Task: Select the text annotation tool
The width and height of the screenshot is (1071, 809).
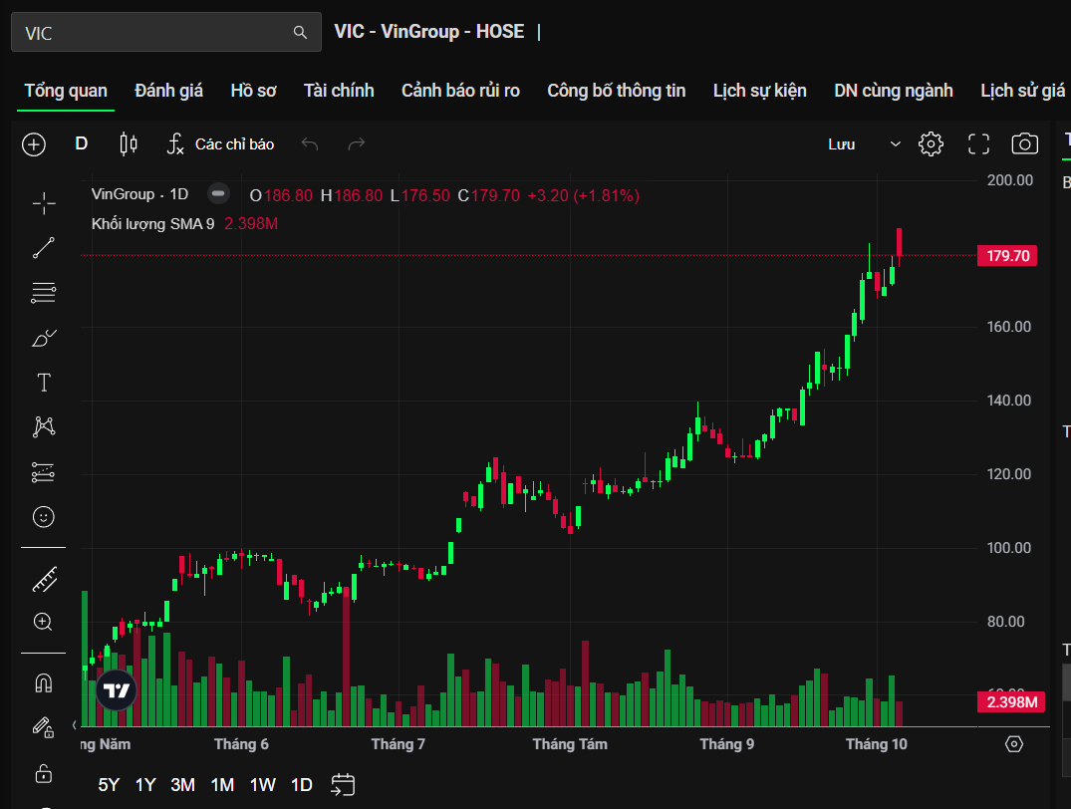Action: click(44, 383)
